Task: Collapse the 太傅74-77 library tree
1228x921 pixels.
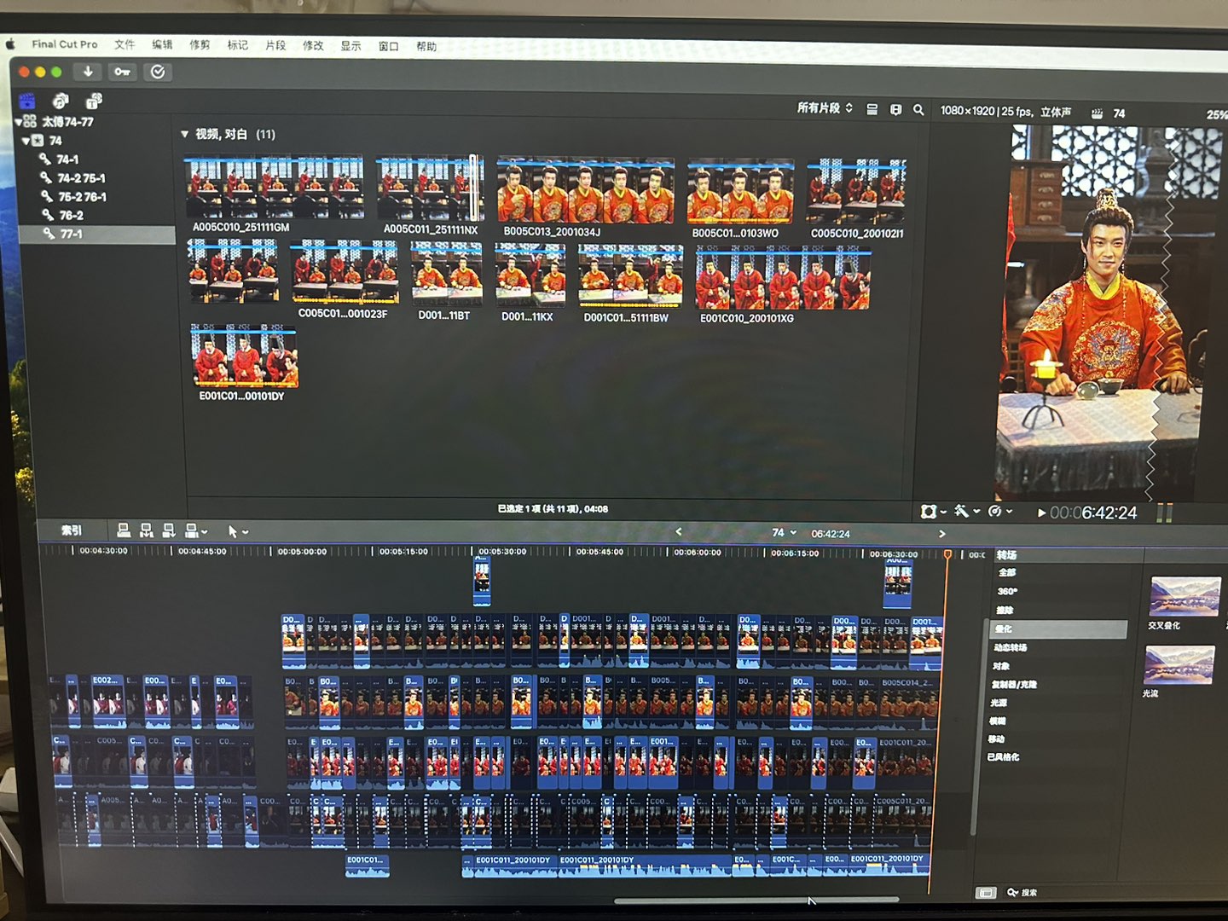Action: point(20,122)
